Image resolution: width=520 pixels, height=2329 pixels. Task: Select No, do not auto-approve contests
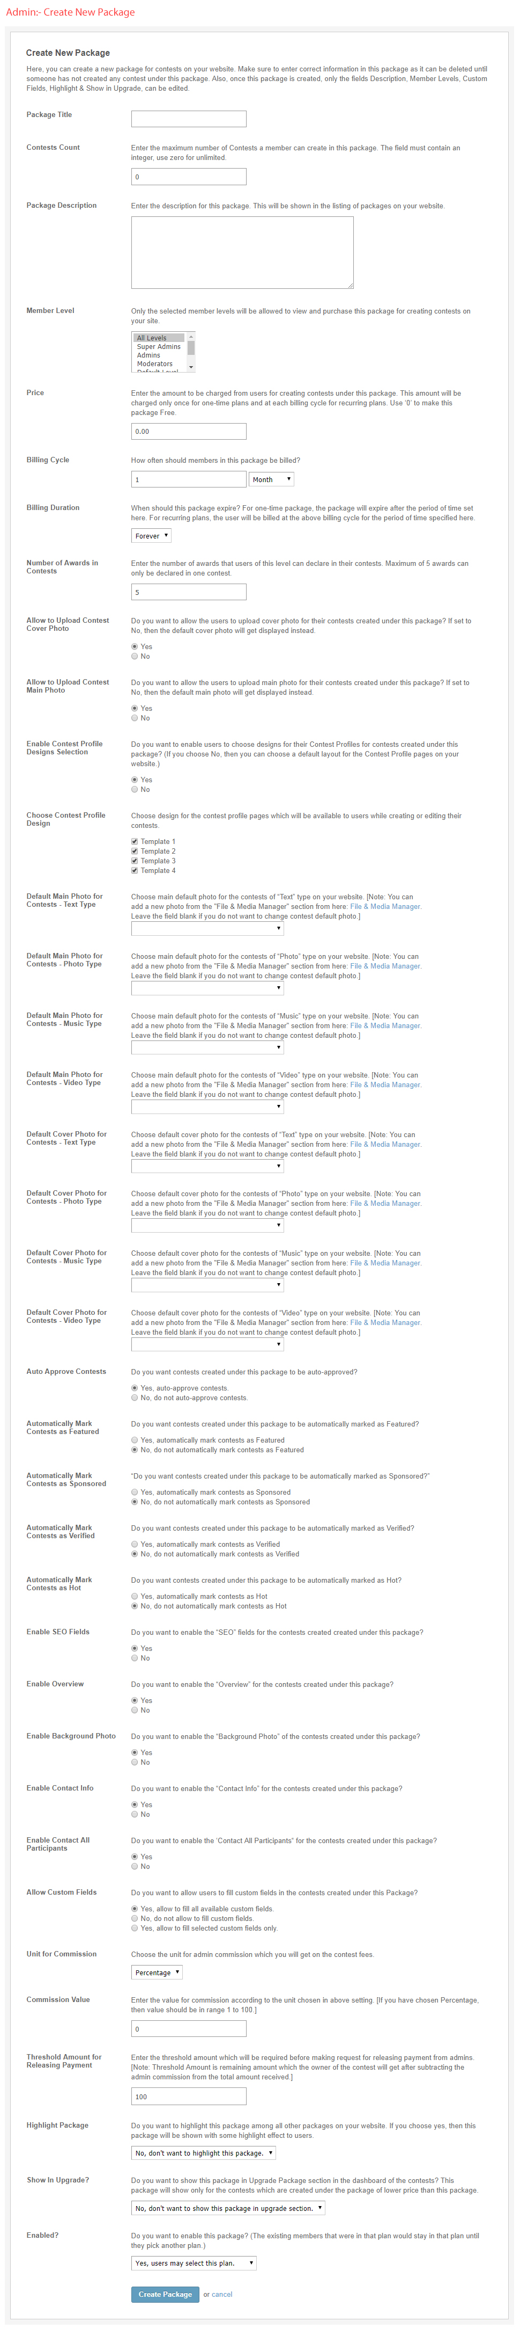(135, 1398)
